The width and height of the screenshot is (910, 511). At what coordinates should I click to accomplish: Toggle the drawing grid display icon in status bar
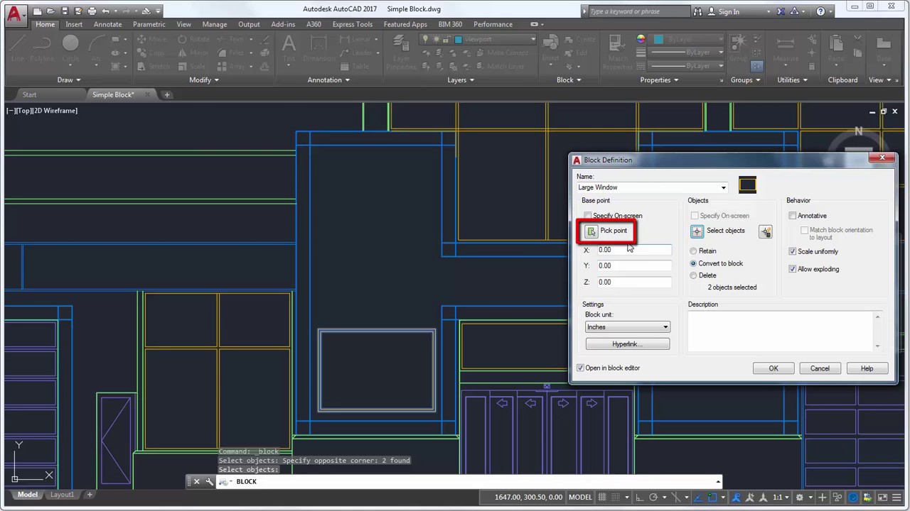coord(602,498)
